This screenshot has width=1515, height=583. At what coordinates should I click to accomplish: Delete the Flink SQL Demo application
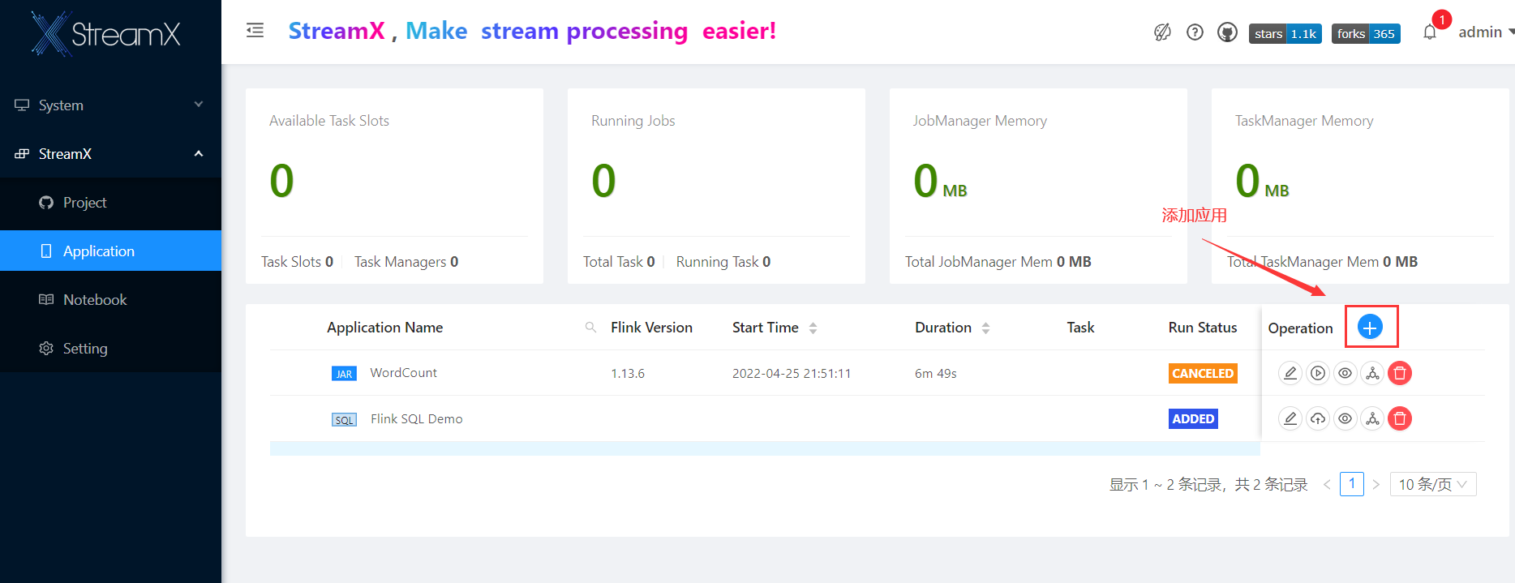(x=1400, y=418)
